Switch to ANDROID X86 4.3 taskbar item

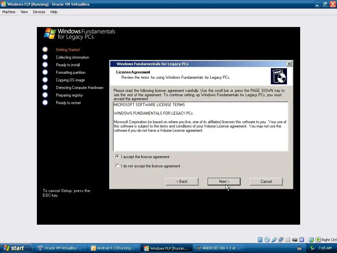219,248
